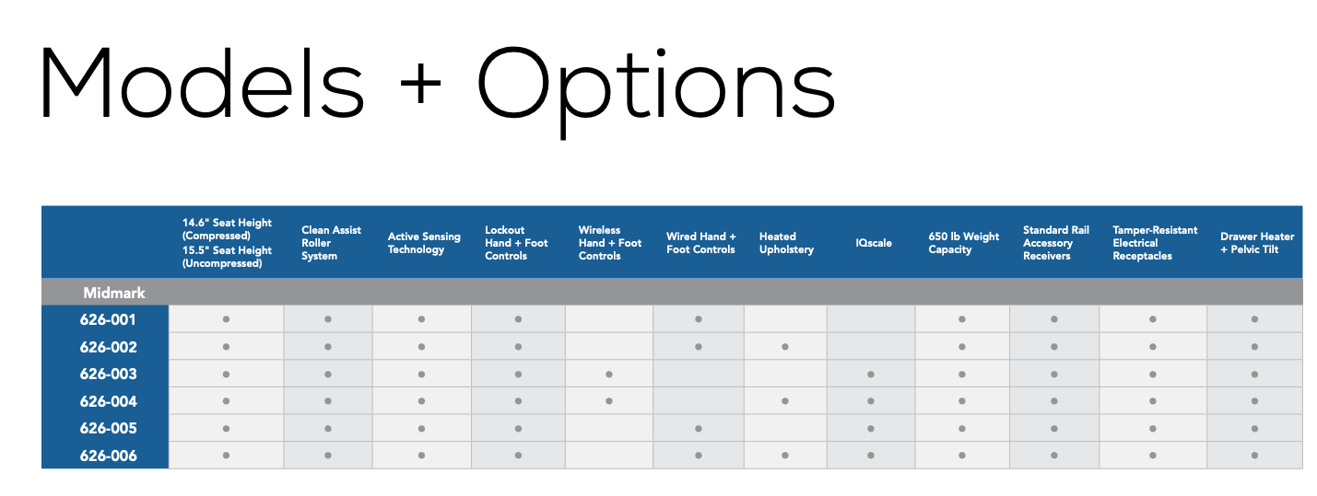Click Heated Upholstery dot for 626-002

[785, 347]
